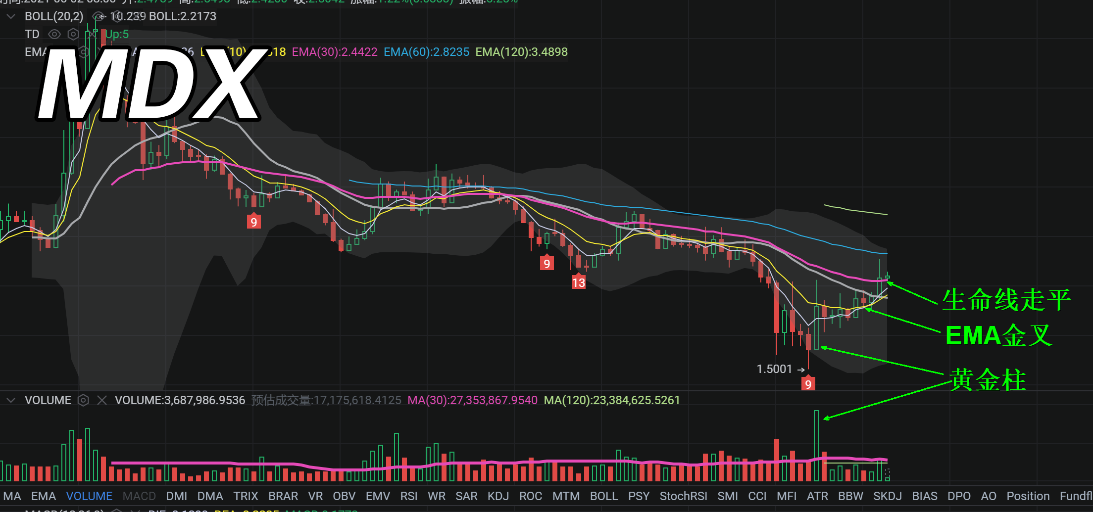The width and height of the screenshot is (1093, 512).
Task: Select the EMA indicator tab
Action: pos(44,496)
